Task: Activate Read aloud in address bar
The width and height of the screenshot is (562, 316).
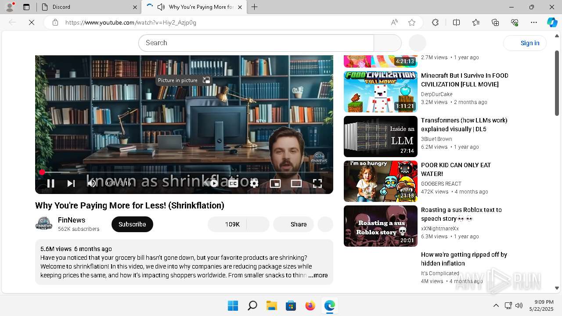Action: pos(394,22)
